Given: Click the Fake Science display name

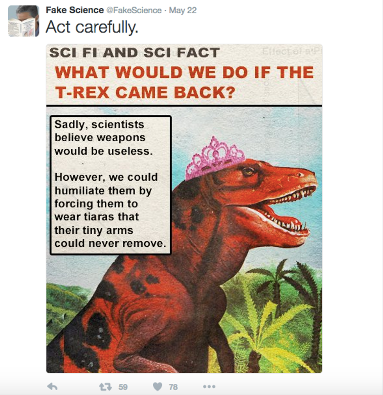Looking at the screenshot, I should pos(75,10).
